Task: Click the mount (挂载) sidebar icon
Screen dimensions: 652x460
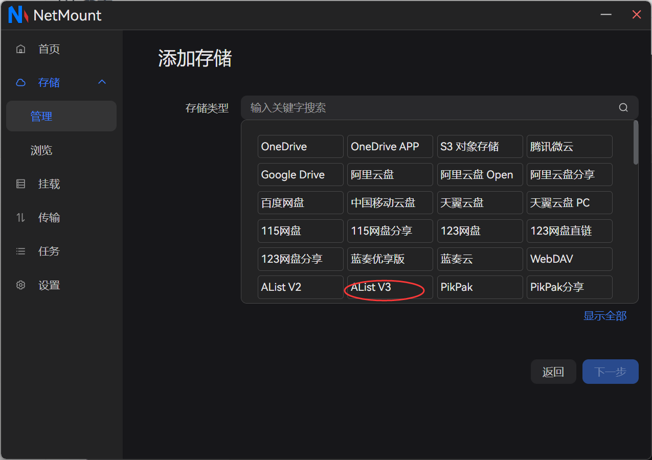Action: 21,184
